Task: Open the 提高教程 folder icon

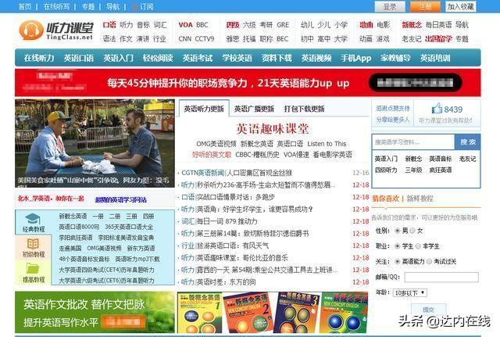Action: click(x=33, y=269)
